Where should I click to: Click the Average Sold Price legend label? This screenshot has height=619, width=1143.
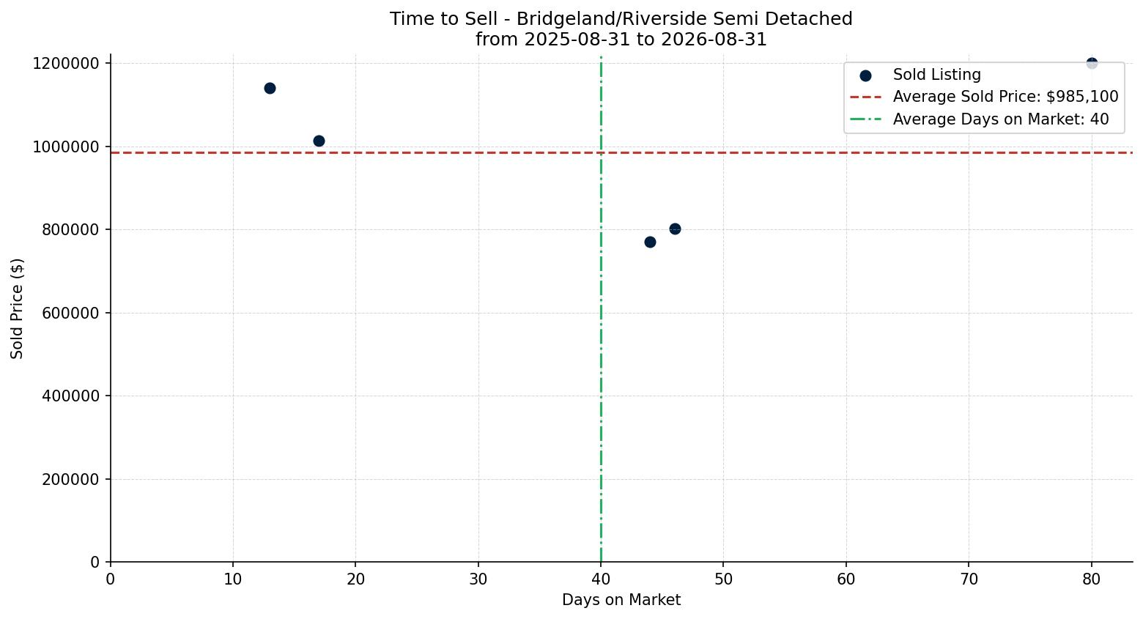click(1005, 97)
